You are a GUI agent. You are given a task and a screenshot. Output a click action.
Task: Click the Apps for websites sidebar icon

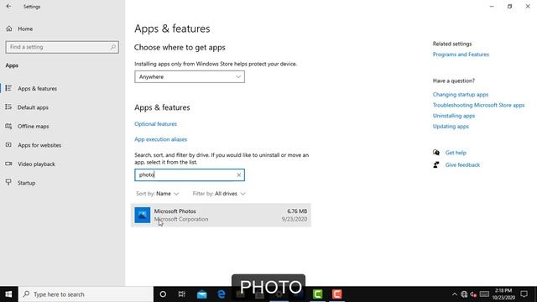point(8,145)
